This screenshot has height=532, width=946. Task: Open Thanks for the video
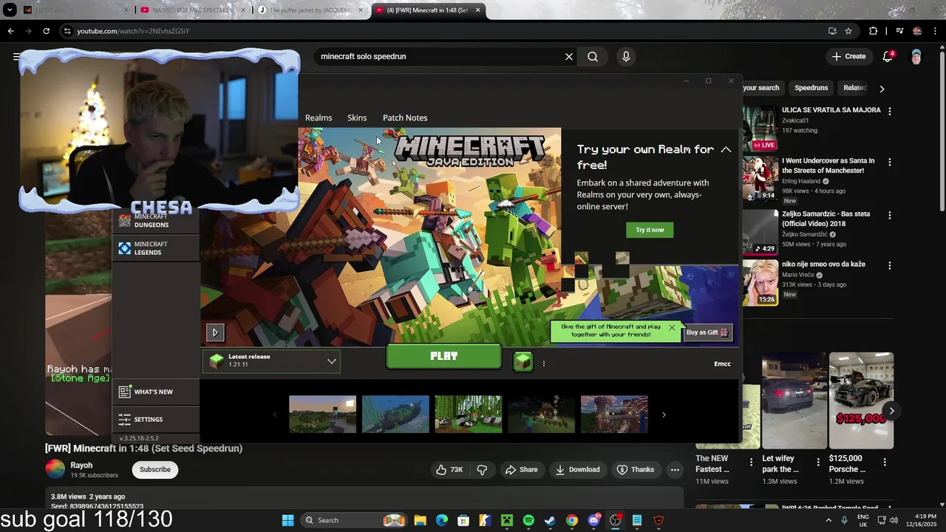pos(636,469)
